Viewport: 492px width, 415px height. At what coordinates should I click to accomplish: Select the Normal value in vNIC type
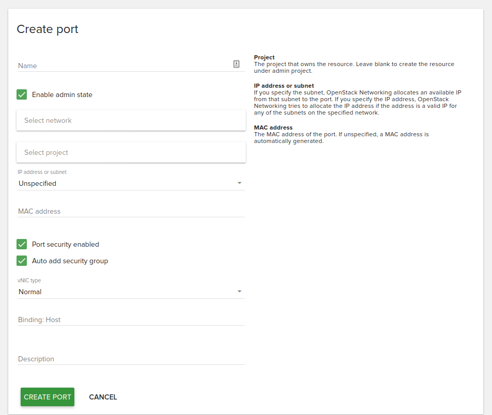(30, 292)
